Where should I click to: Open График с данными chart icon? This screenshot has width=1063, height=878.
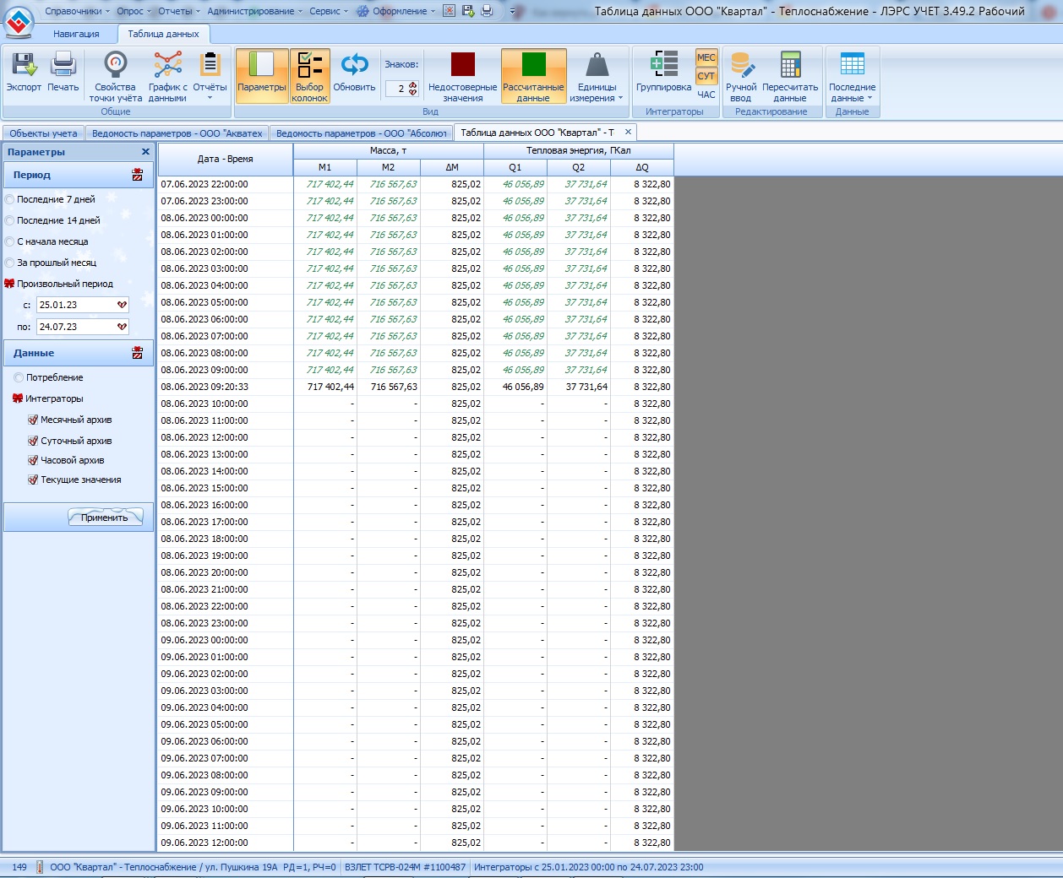click(x=167, y=66)
